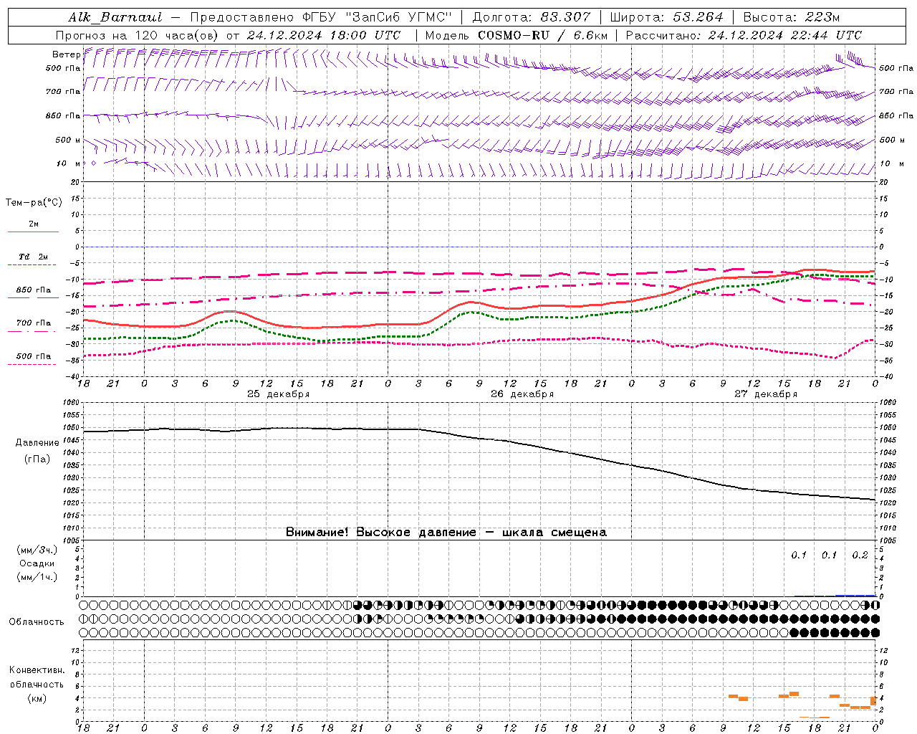This screenshot has width=917, height=734.
Task: Click the right-side 850 гПа wind label
Action: 896,115
